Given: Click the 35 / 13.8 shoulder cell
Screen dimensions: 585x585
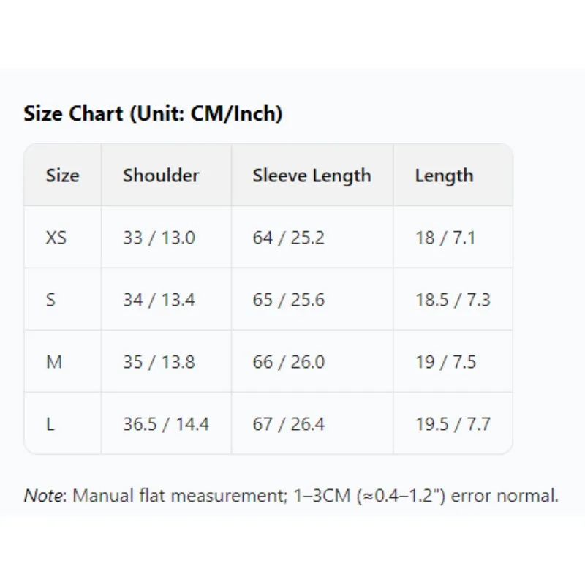Looking at the screenshot, I should (x=159, y=362).
